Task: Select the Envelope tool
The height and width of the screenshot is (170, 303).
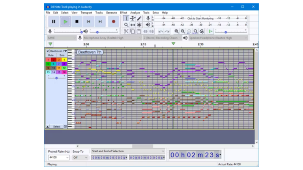Action: (x=133, y=18)
